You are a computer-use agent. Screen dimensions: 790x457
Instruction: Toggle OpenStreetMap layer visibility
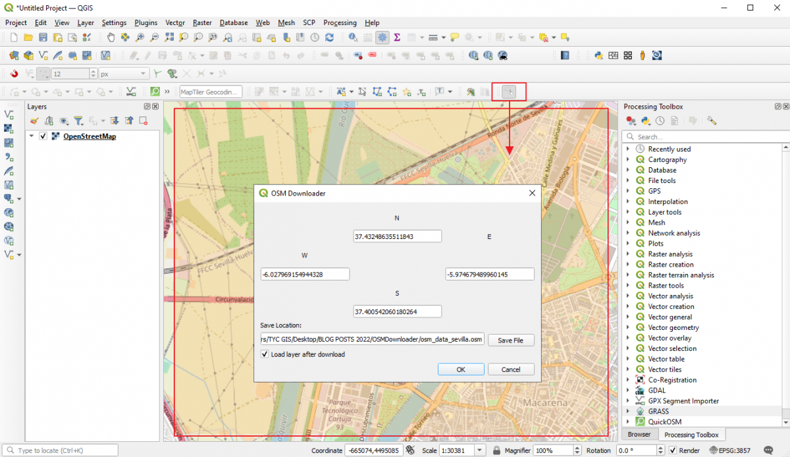click(45, 136)
